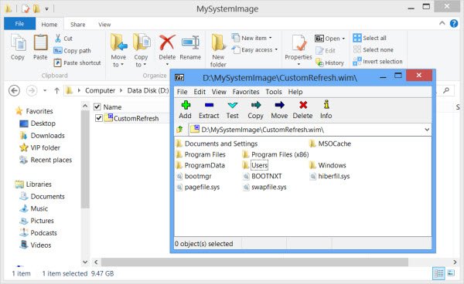Click the Extract icon in 7-Zip

click(x=209, y=105)
